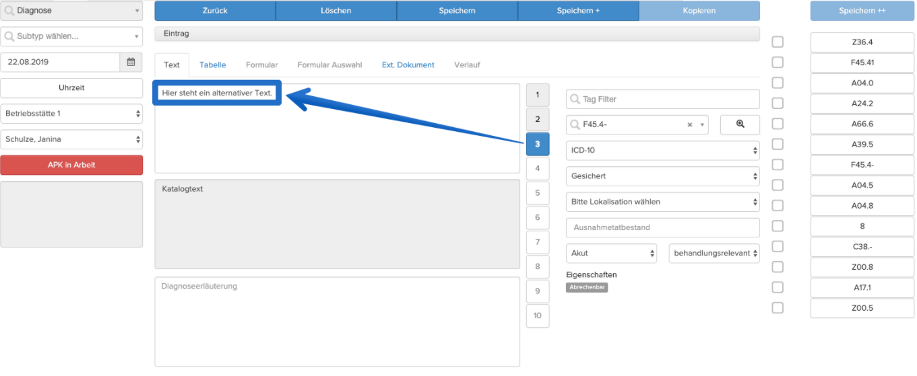The width and height of the screenshot is (917, 376).
Task: Tick the checkbox next to F45.41
Action: point(778,63)
